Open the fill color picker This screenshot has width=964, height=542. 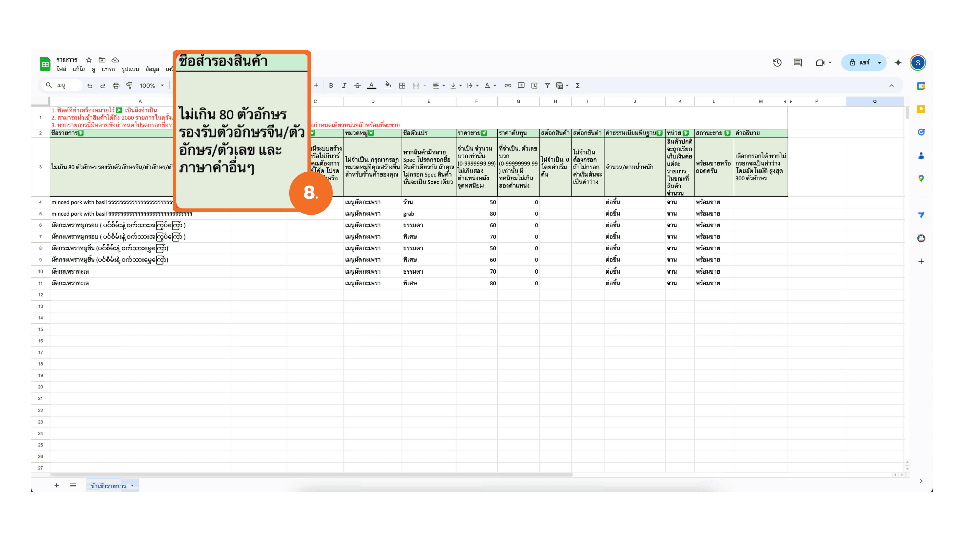[388, 86]
